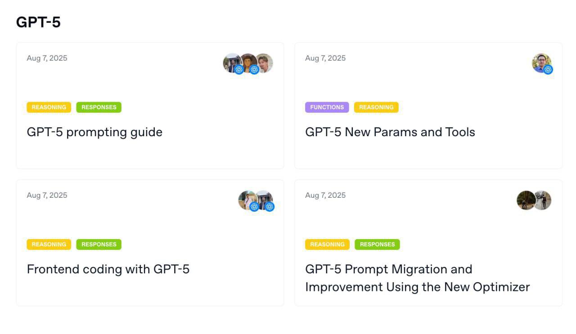
Task: Click the REASONING badge on Prompt Migration card
Action: [327, 244]
